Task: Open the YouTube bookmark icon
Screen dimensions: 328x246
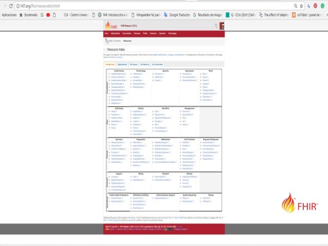Action: [x=48, y=15]
